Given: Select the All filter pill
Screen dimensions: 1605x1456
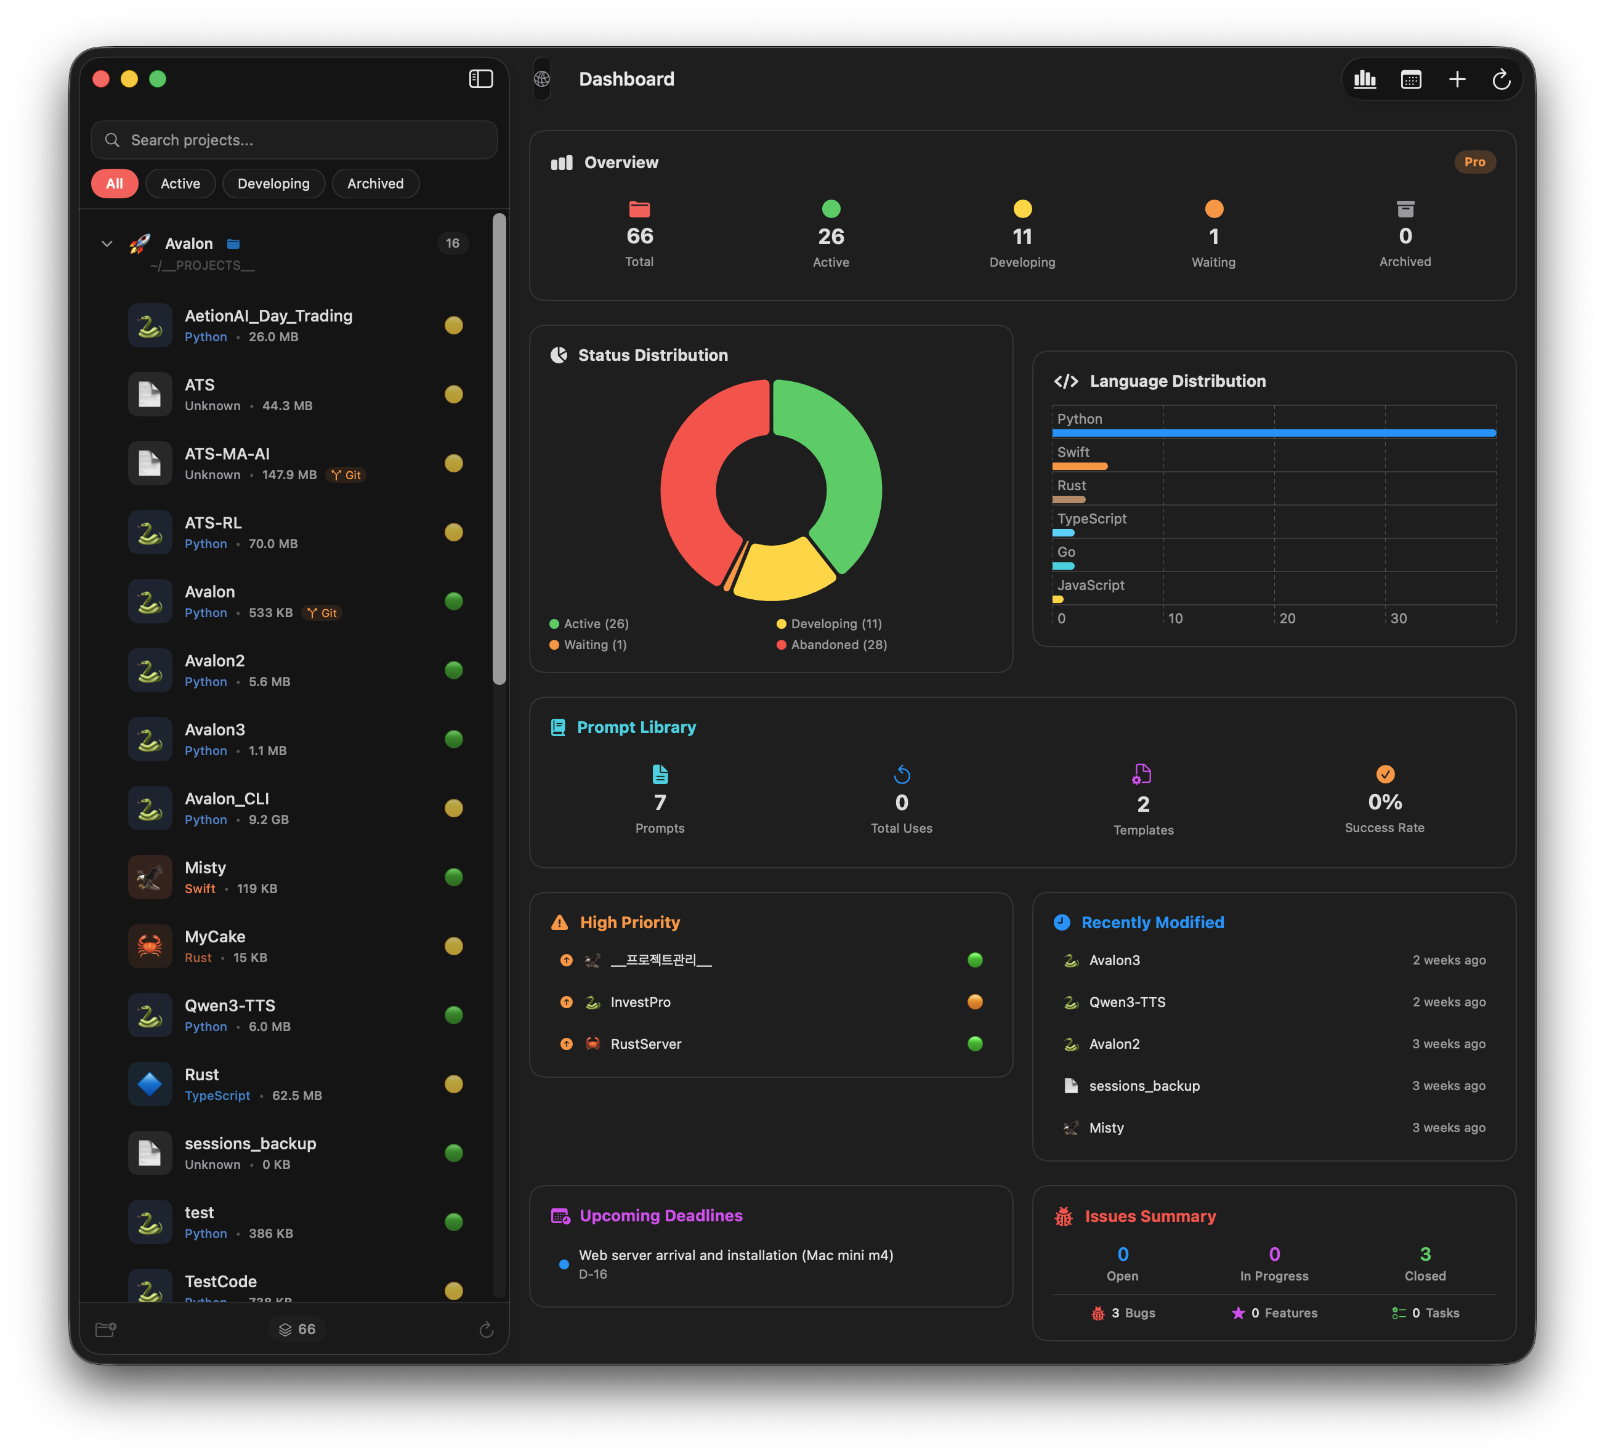Looking at the screenshot, I should [115, 183].
